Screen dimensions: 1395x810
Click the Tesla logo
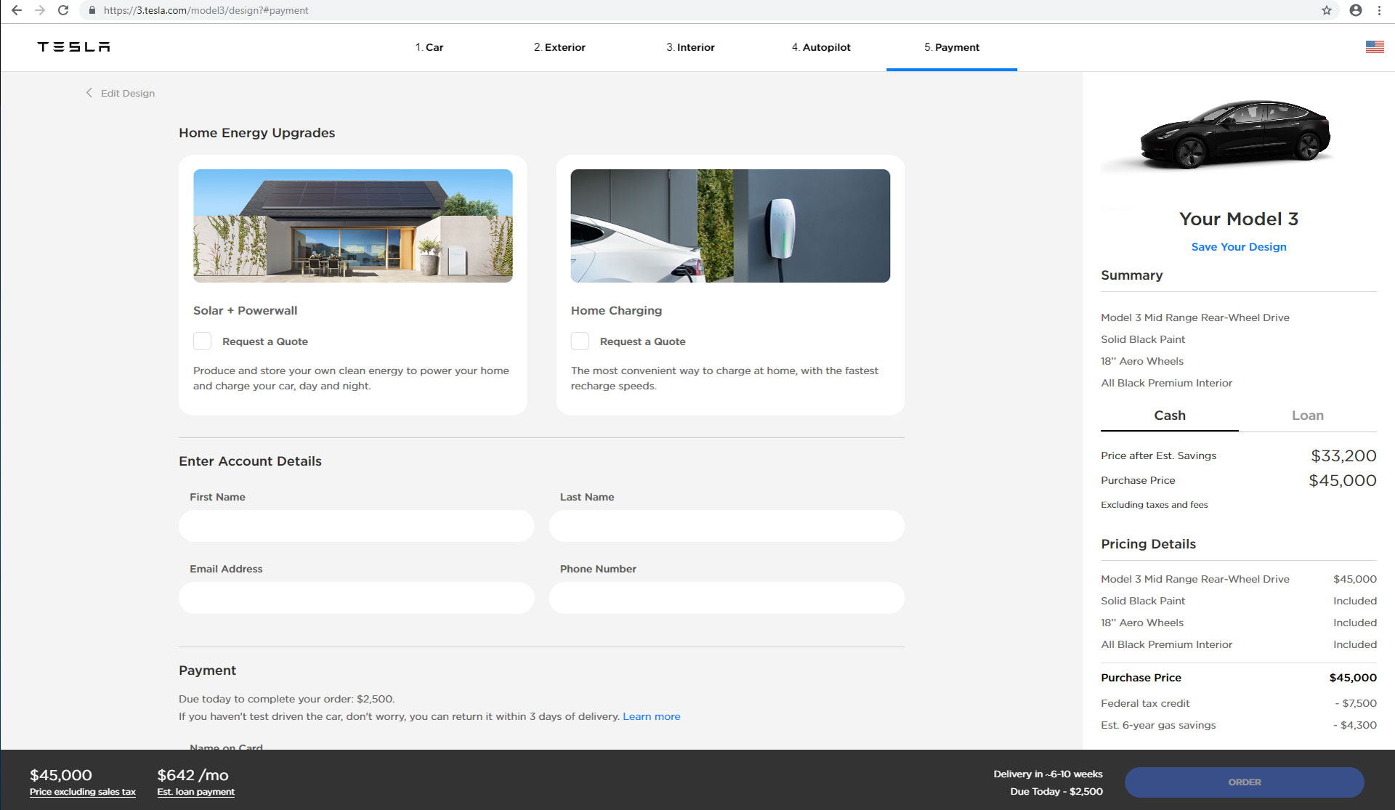pos(73,47)
